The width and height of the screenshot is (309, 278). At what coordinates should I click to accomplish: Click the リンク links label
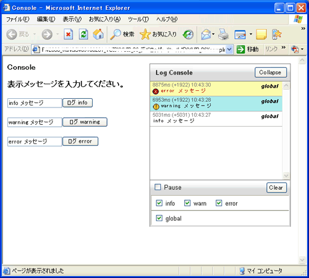(x=271, y=49)
